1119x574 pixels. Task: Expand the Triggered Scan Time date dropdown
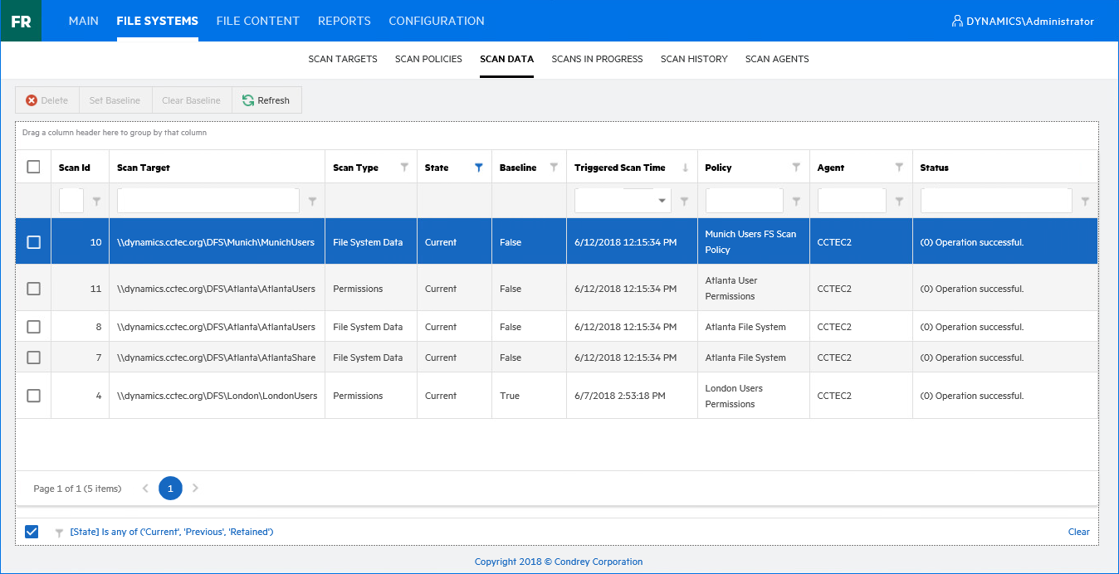tap(662, 201)
